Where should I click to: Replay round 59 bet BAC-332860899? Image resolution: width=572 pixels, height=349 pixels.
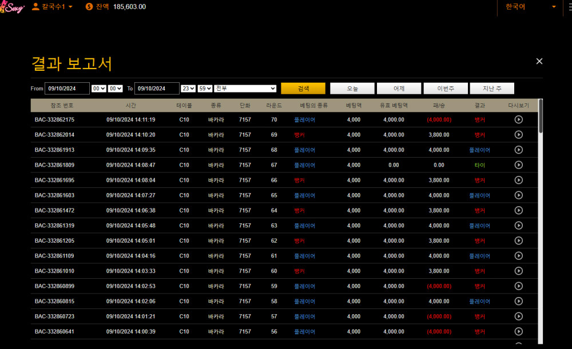click(518, 286)
